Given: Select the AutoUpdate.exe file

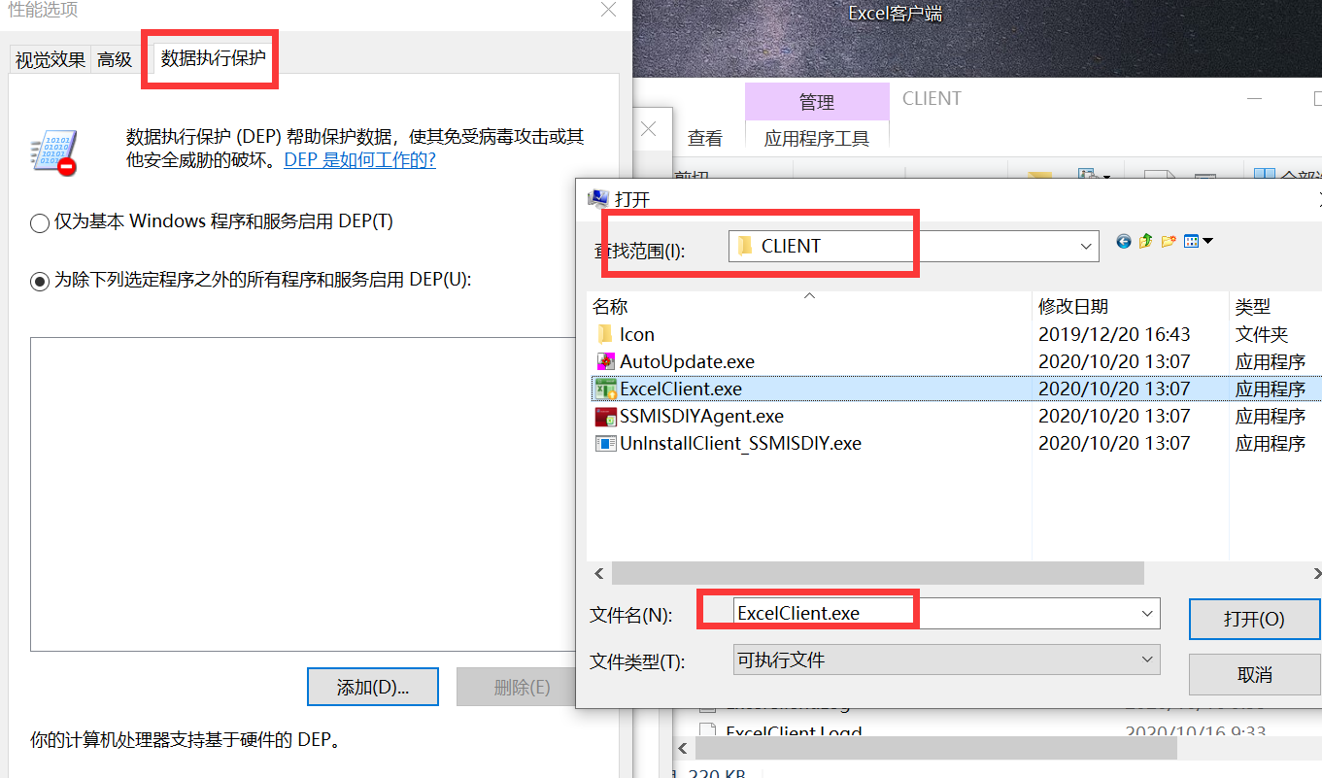Looking at the screenshot, I should (687, 361).
